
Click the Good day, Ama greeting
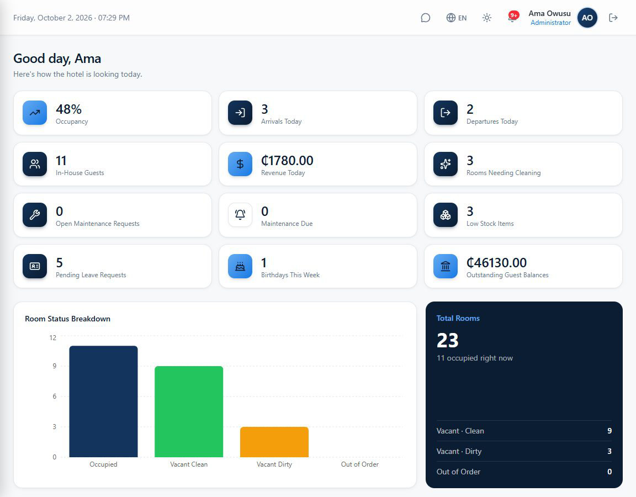(x=57, y=59)
